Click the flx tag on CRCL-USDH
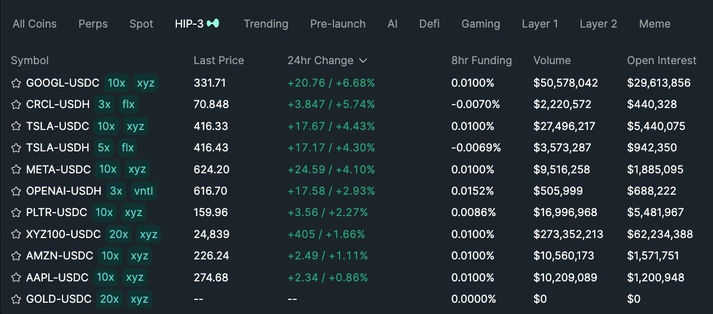The image size is (713, 314). pos(128,105)
